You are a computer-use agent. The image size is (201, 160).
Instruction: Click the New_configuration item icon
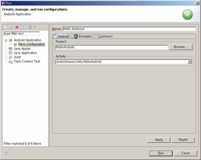(15, 45)
